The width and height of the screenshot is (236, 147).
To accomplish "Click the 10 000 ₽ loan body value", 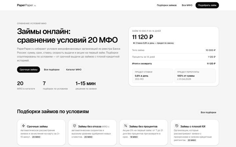I will click(x=210, y=50).
